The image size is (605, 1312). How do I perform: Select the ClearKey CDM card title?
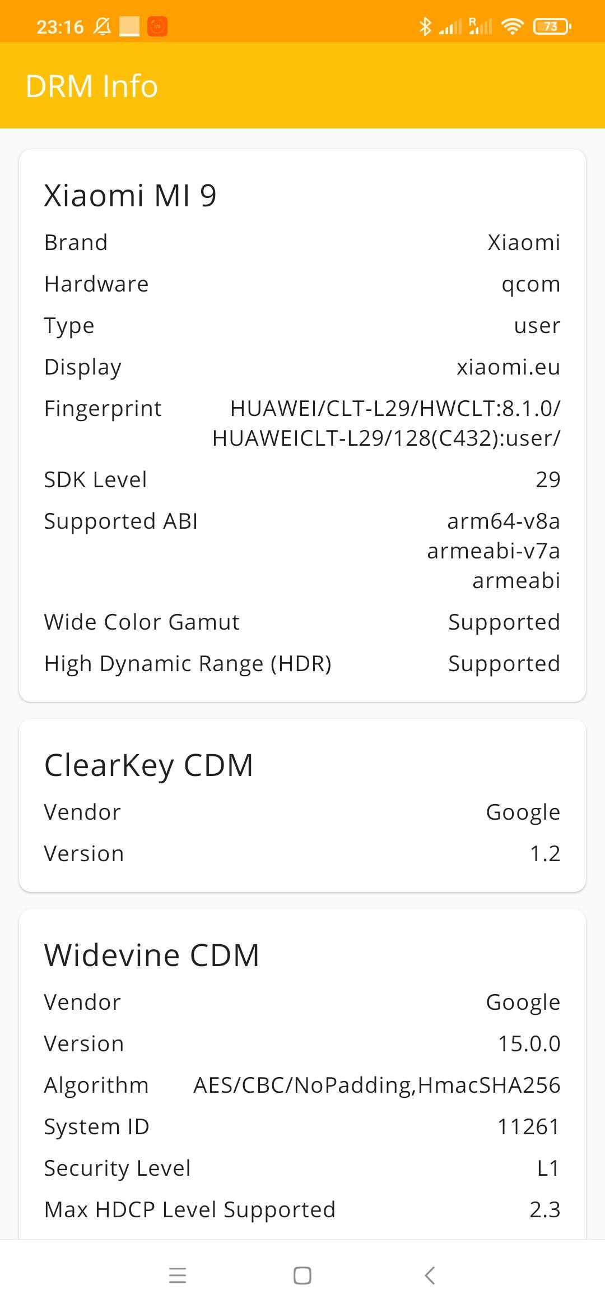click(149, 765)
